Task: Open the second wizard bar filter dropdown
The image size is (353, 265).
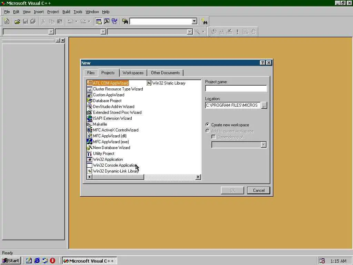Action: [103, 32]
